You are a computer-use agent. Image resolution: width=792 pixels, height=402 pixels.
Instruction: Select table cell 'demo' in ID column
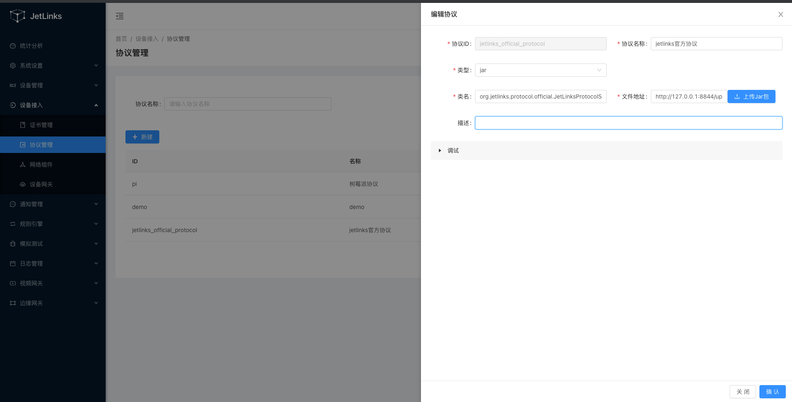139,207
